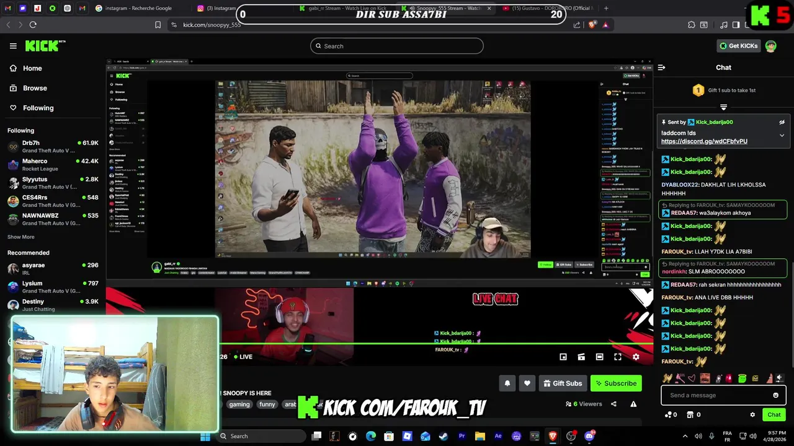Report stream with warning triangle icon
This screenshot has width=794, height=446.
(x=633, y=404)
